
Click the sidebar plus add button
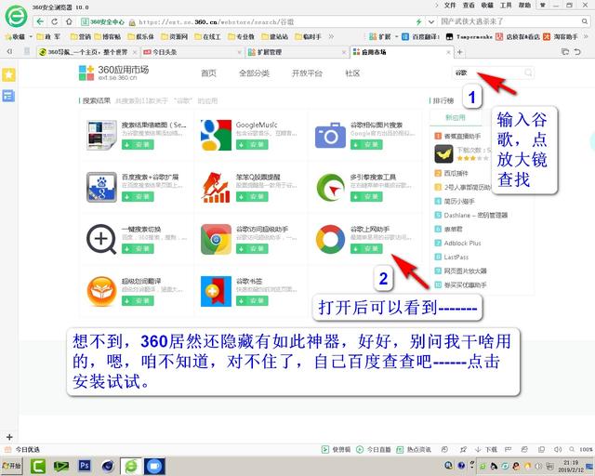click(x=9, y=437)
